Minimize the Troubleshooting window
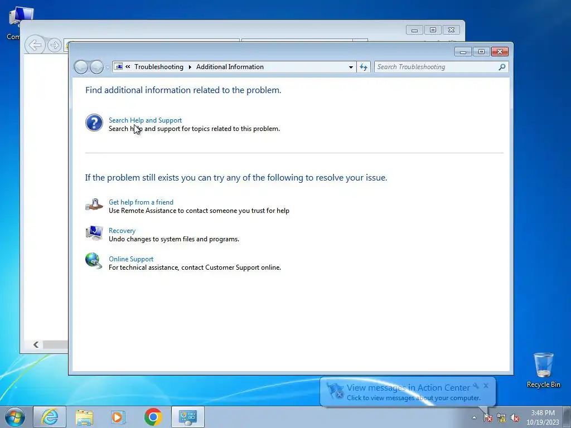Image resolution: width=571 pixels, height=428 pixels. click(x=463, y=52)
